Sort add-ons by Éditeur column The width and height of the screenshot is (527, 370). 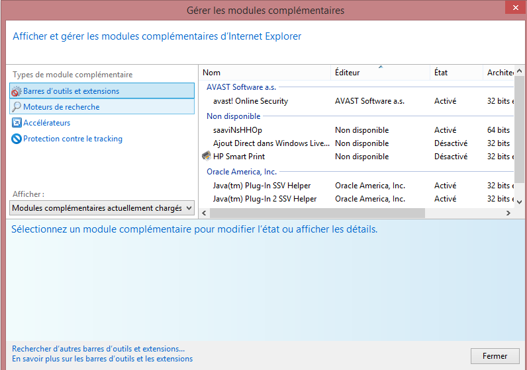[381, 73]
